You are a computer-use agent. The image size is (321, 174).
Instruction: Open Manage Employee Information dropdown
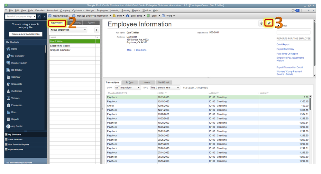point(92,16)
